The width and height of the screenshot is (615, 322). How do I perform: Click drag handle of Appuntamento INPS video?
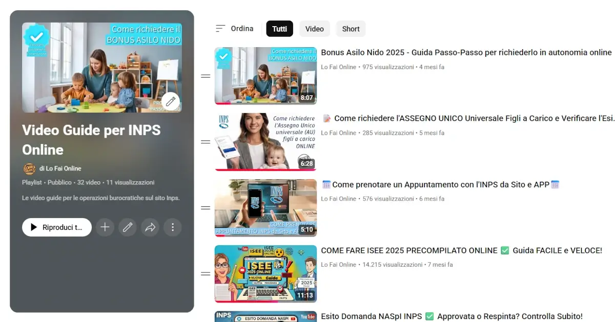[x=206, y=208]
